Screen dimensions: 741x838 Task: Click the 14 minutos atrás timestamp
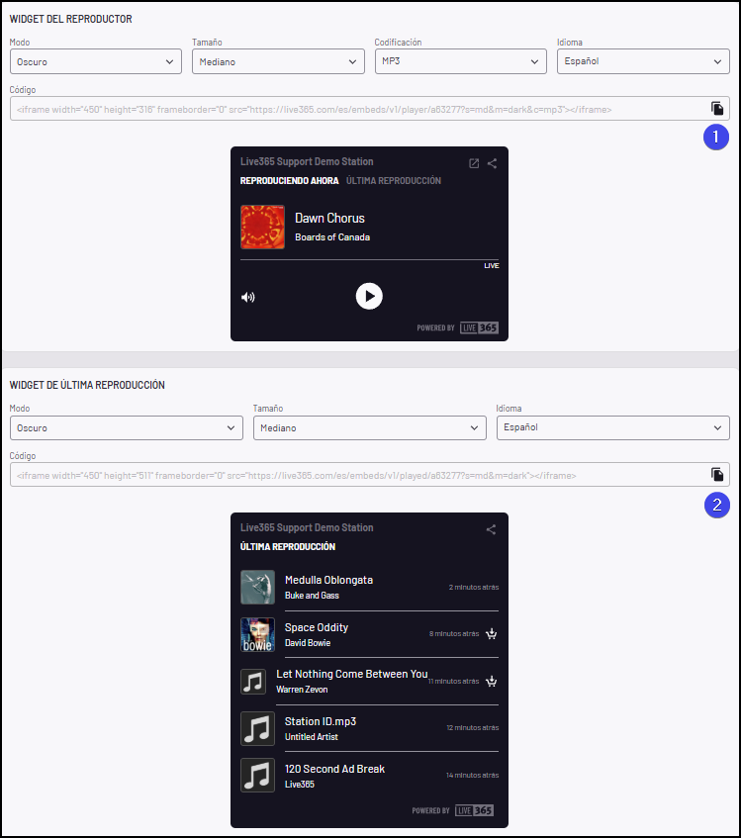click(473, 775)
